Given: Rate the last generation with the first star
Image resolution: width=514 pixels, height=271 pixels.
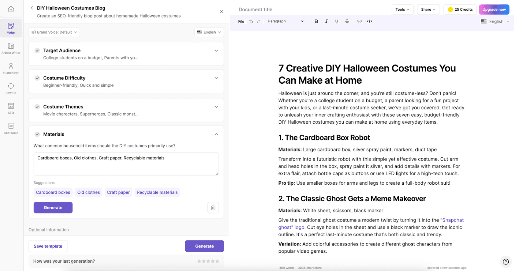Looking at the screenshot, I should (x=199, y=261).
